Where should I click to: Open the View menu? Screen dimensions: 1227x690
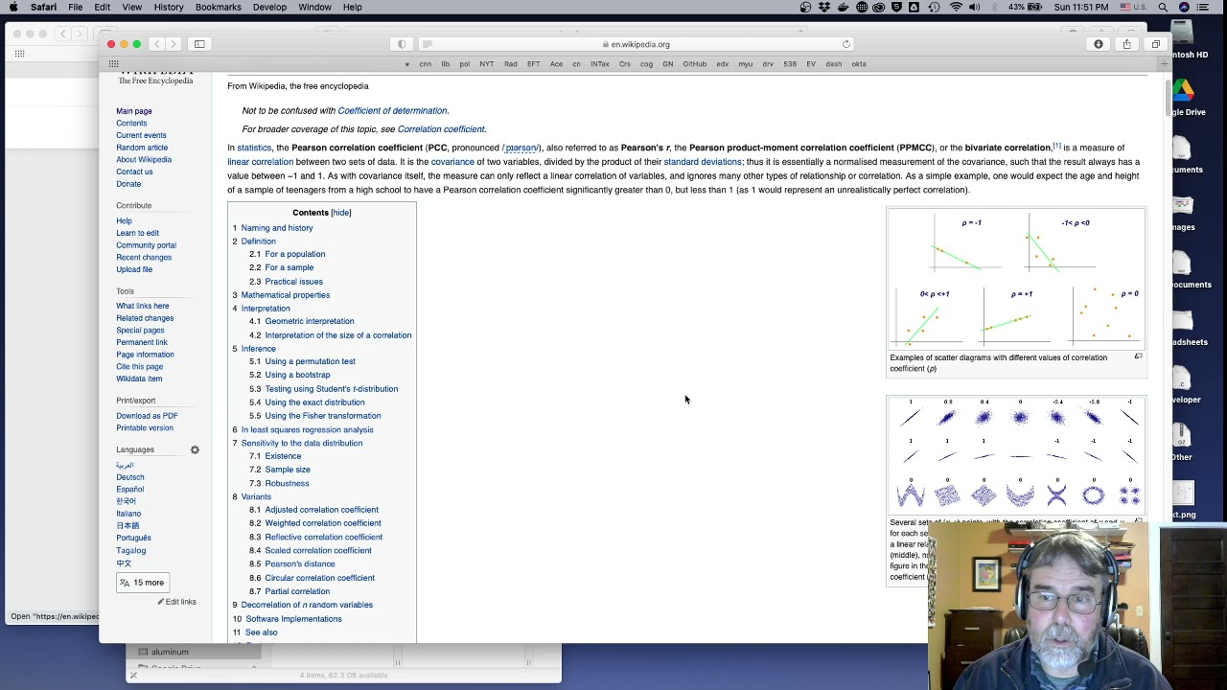click(x=132, y=8)
